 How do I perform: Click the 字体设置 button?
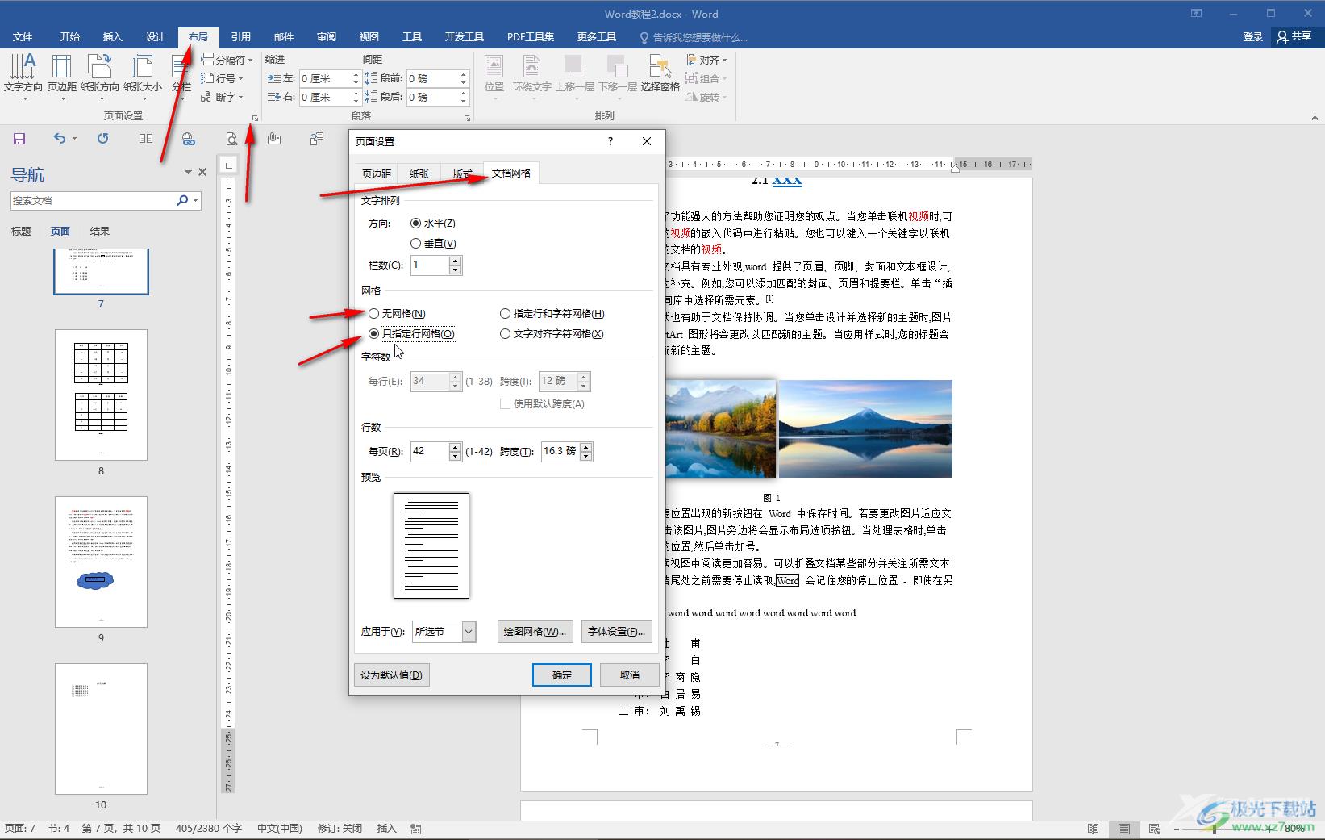pyautogui.click(x=616, y=632)
